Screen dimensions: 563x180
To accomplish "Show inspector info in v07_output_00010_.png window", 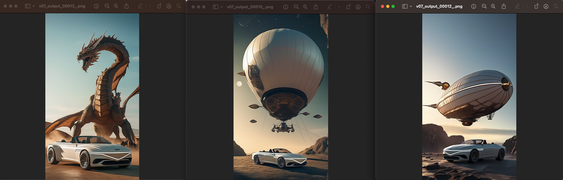I will pyautogui.click(x=286, y=7).
